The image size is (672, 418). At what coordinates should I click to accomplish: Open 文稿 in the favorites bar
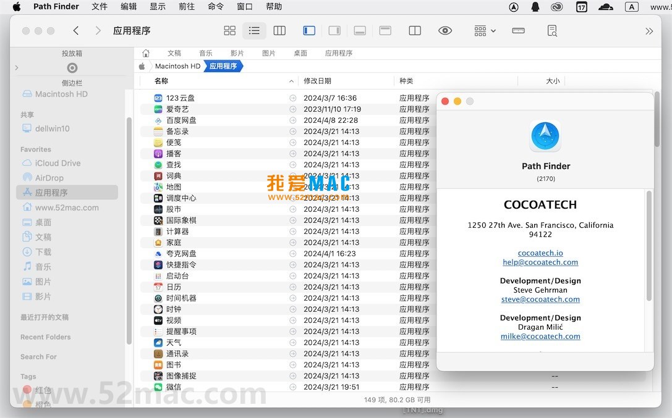174,53
